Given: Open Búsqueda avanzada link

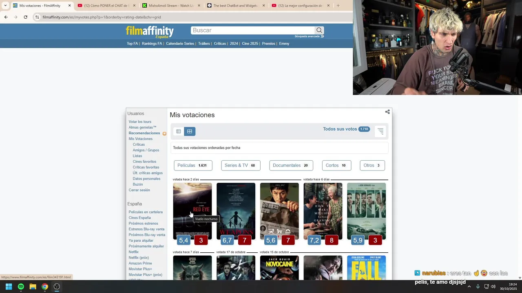Looking at the screenshot, I should point(309,36).
